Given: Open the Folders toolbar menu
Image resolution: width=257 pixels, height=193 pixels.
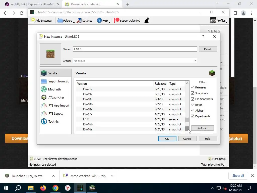Looking at the screenshot, I should tap(66, 21).
